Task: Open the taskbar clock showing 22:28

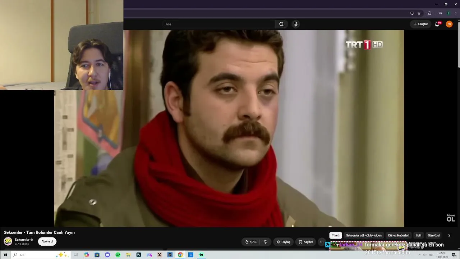Action: tap(442, 255)
